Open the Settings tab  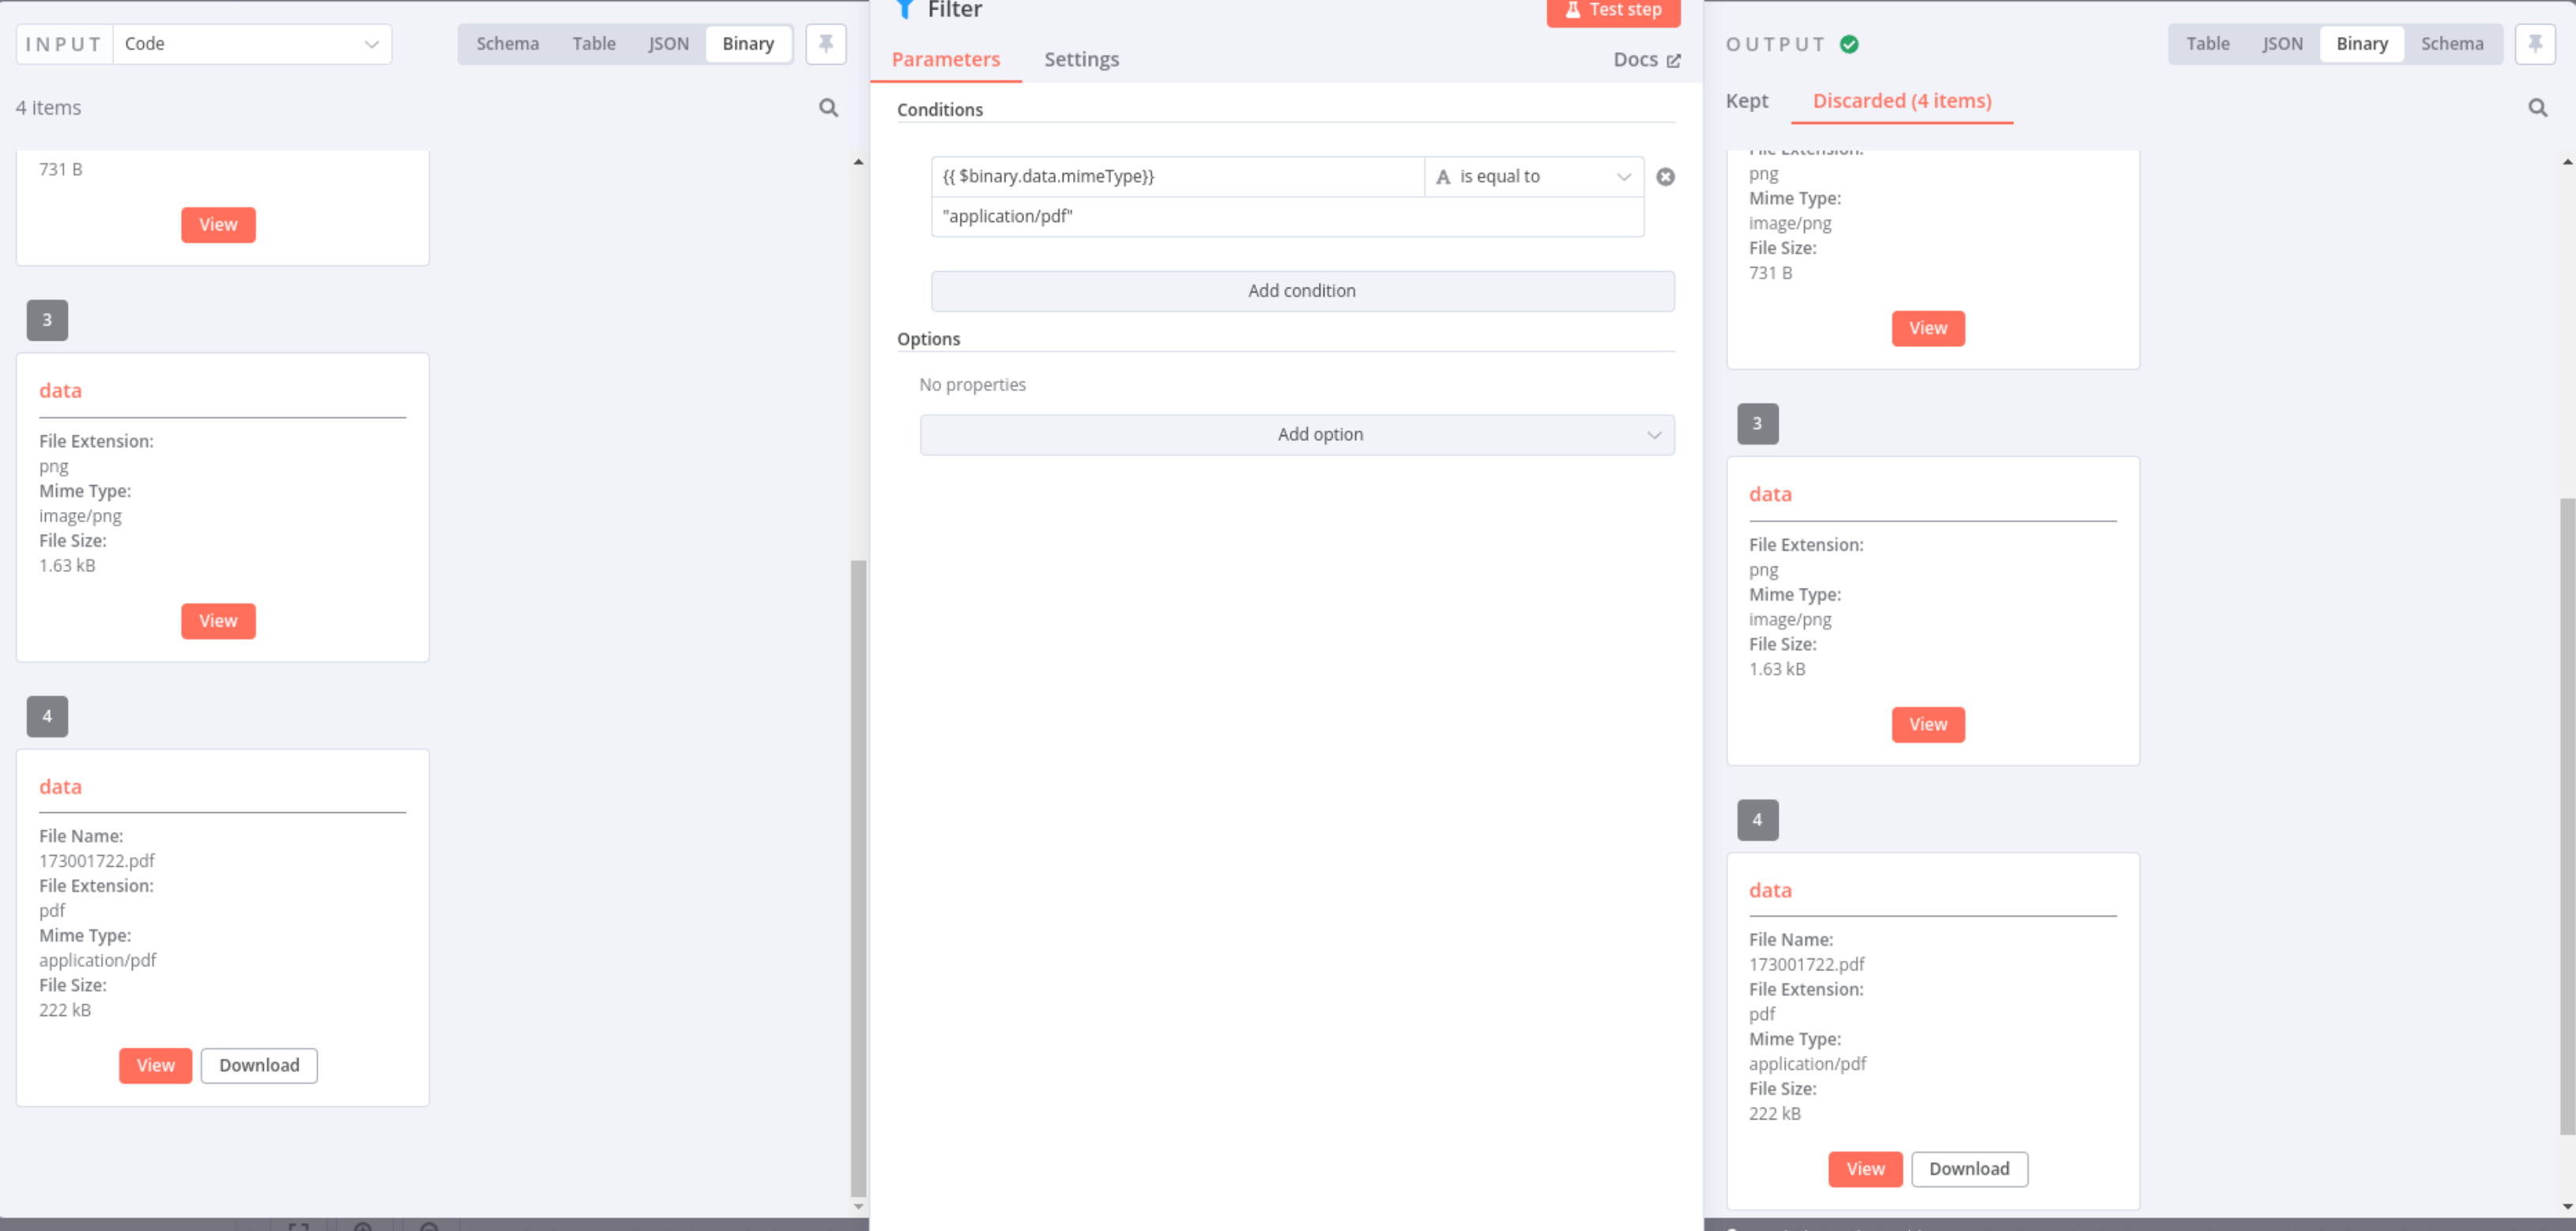tap(1081, 60)
